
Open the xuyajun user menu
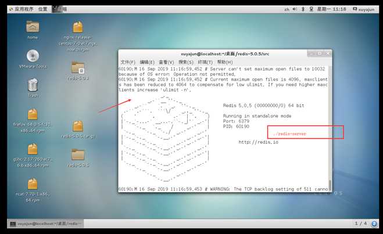point(363,9)
